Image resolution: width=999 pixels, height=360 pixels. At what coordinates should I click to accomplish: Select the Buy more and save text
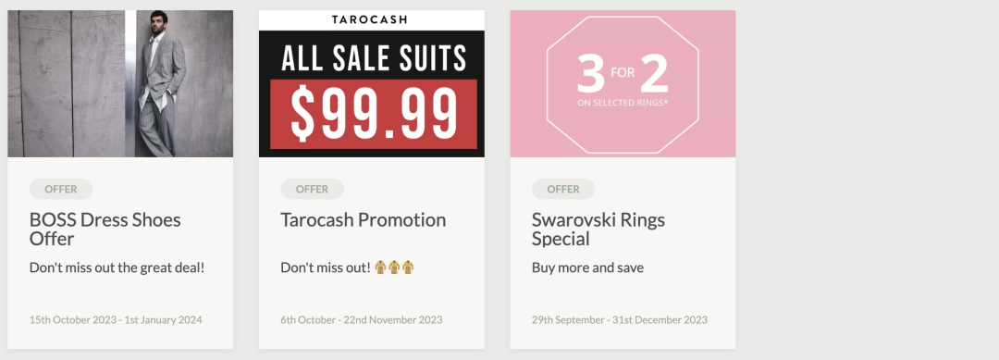point(587,267)
